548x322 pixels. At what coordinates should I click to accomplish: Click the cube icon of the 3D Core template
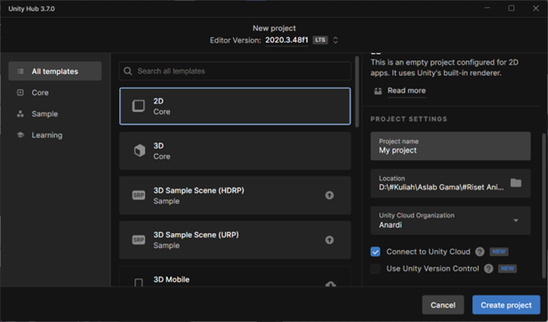(139, 150)
